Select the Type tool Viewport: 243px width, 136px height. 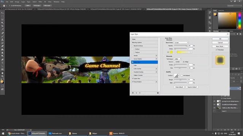2,63
